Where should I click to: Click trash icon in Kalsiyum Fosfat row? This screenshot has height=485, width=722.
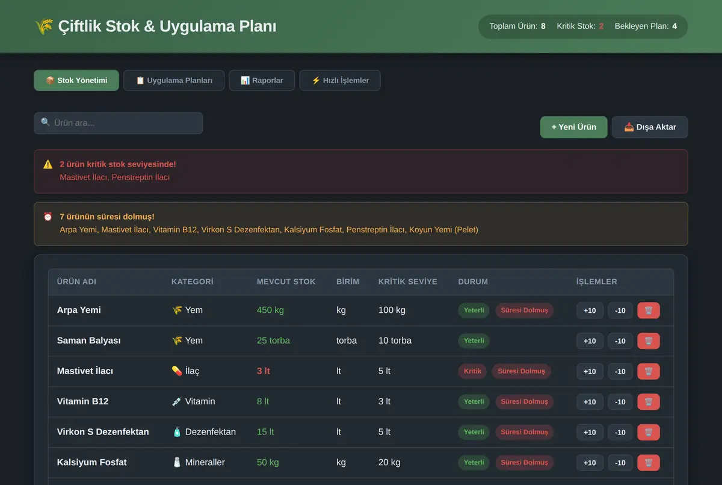(x=649, y=463)
